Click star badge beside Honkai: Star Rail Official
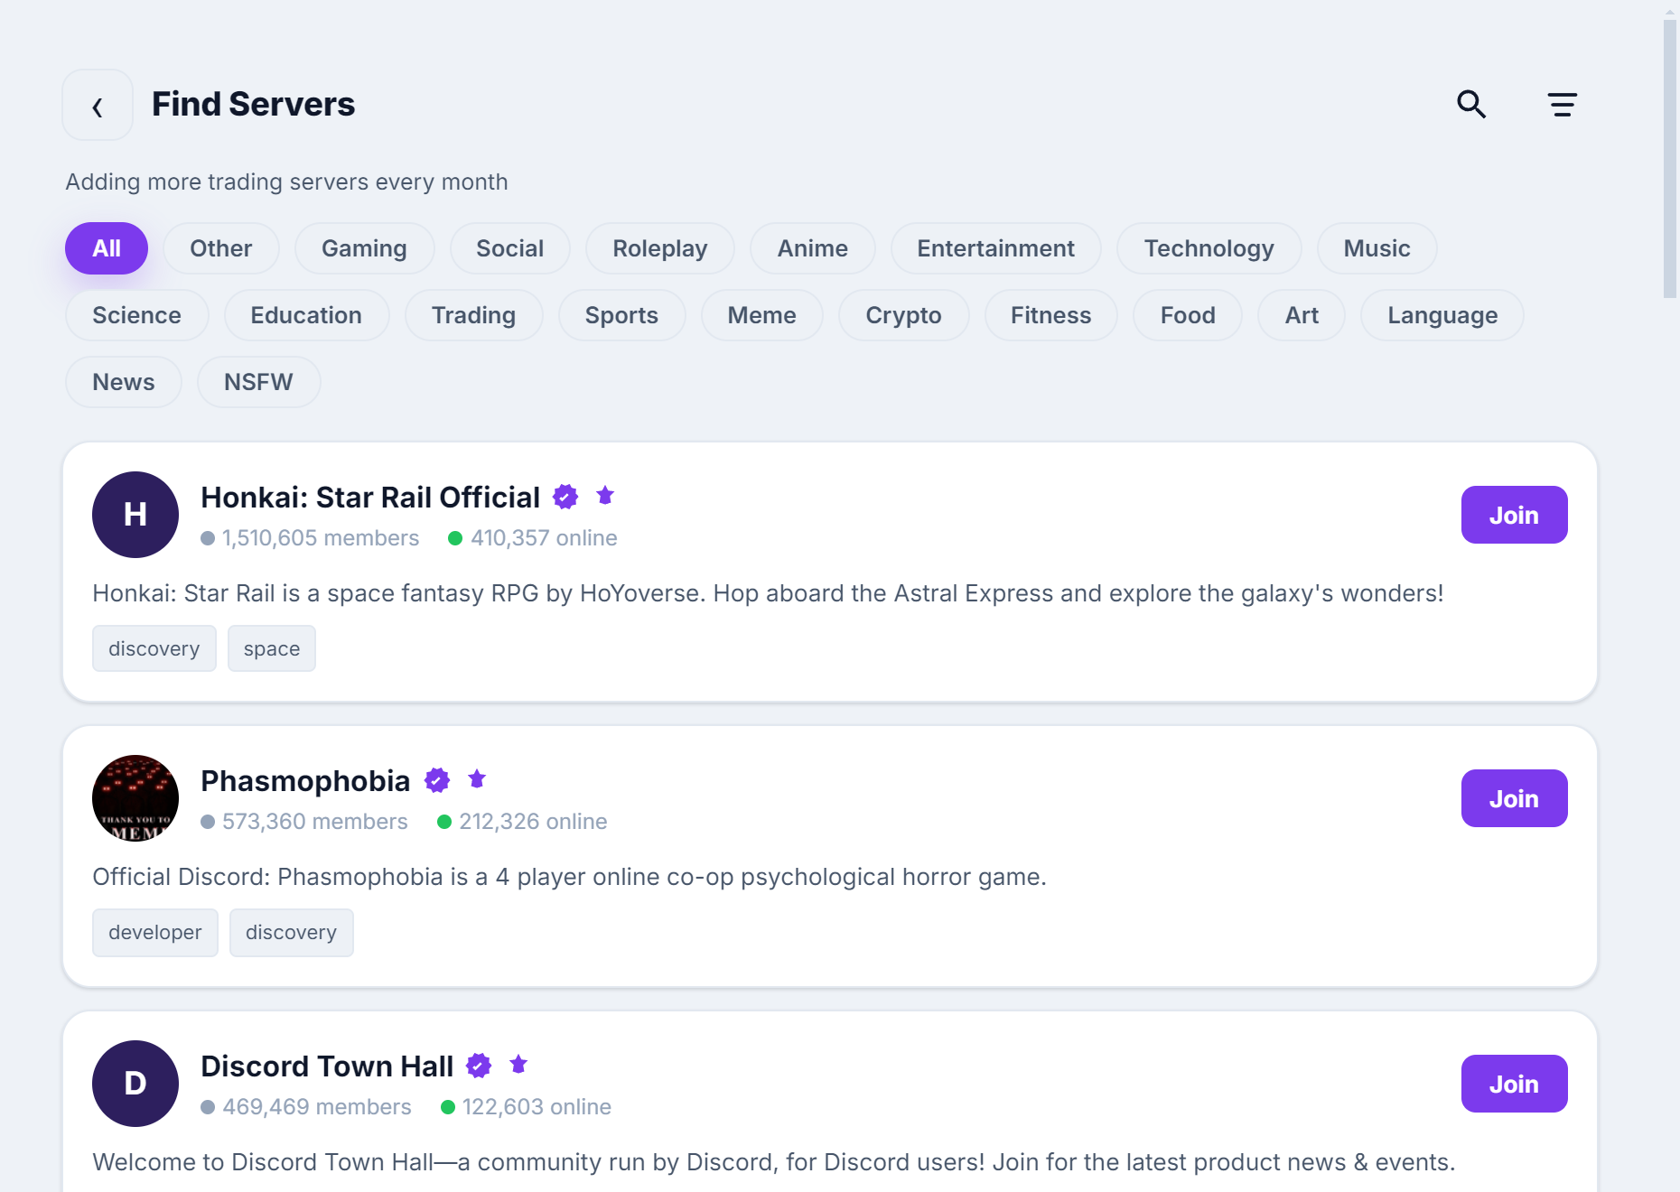 [x=605, y=495]
